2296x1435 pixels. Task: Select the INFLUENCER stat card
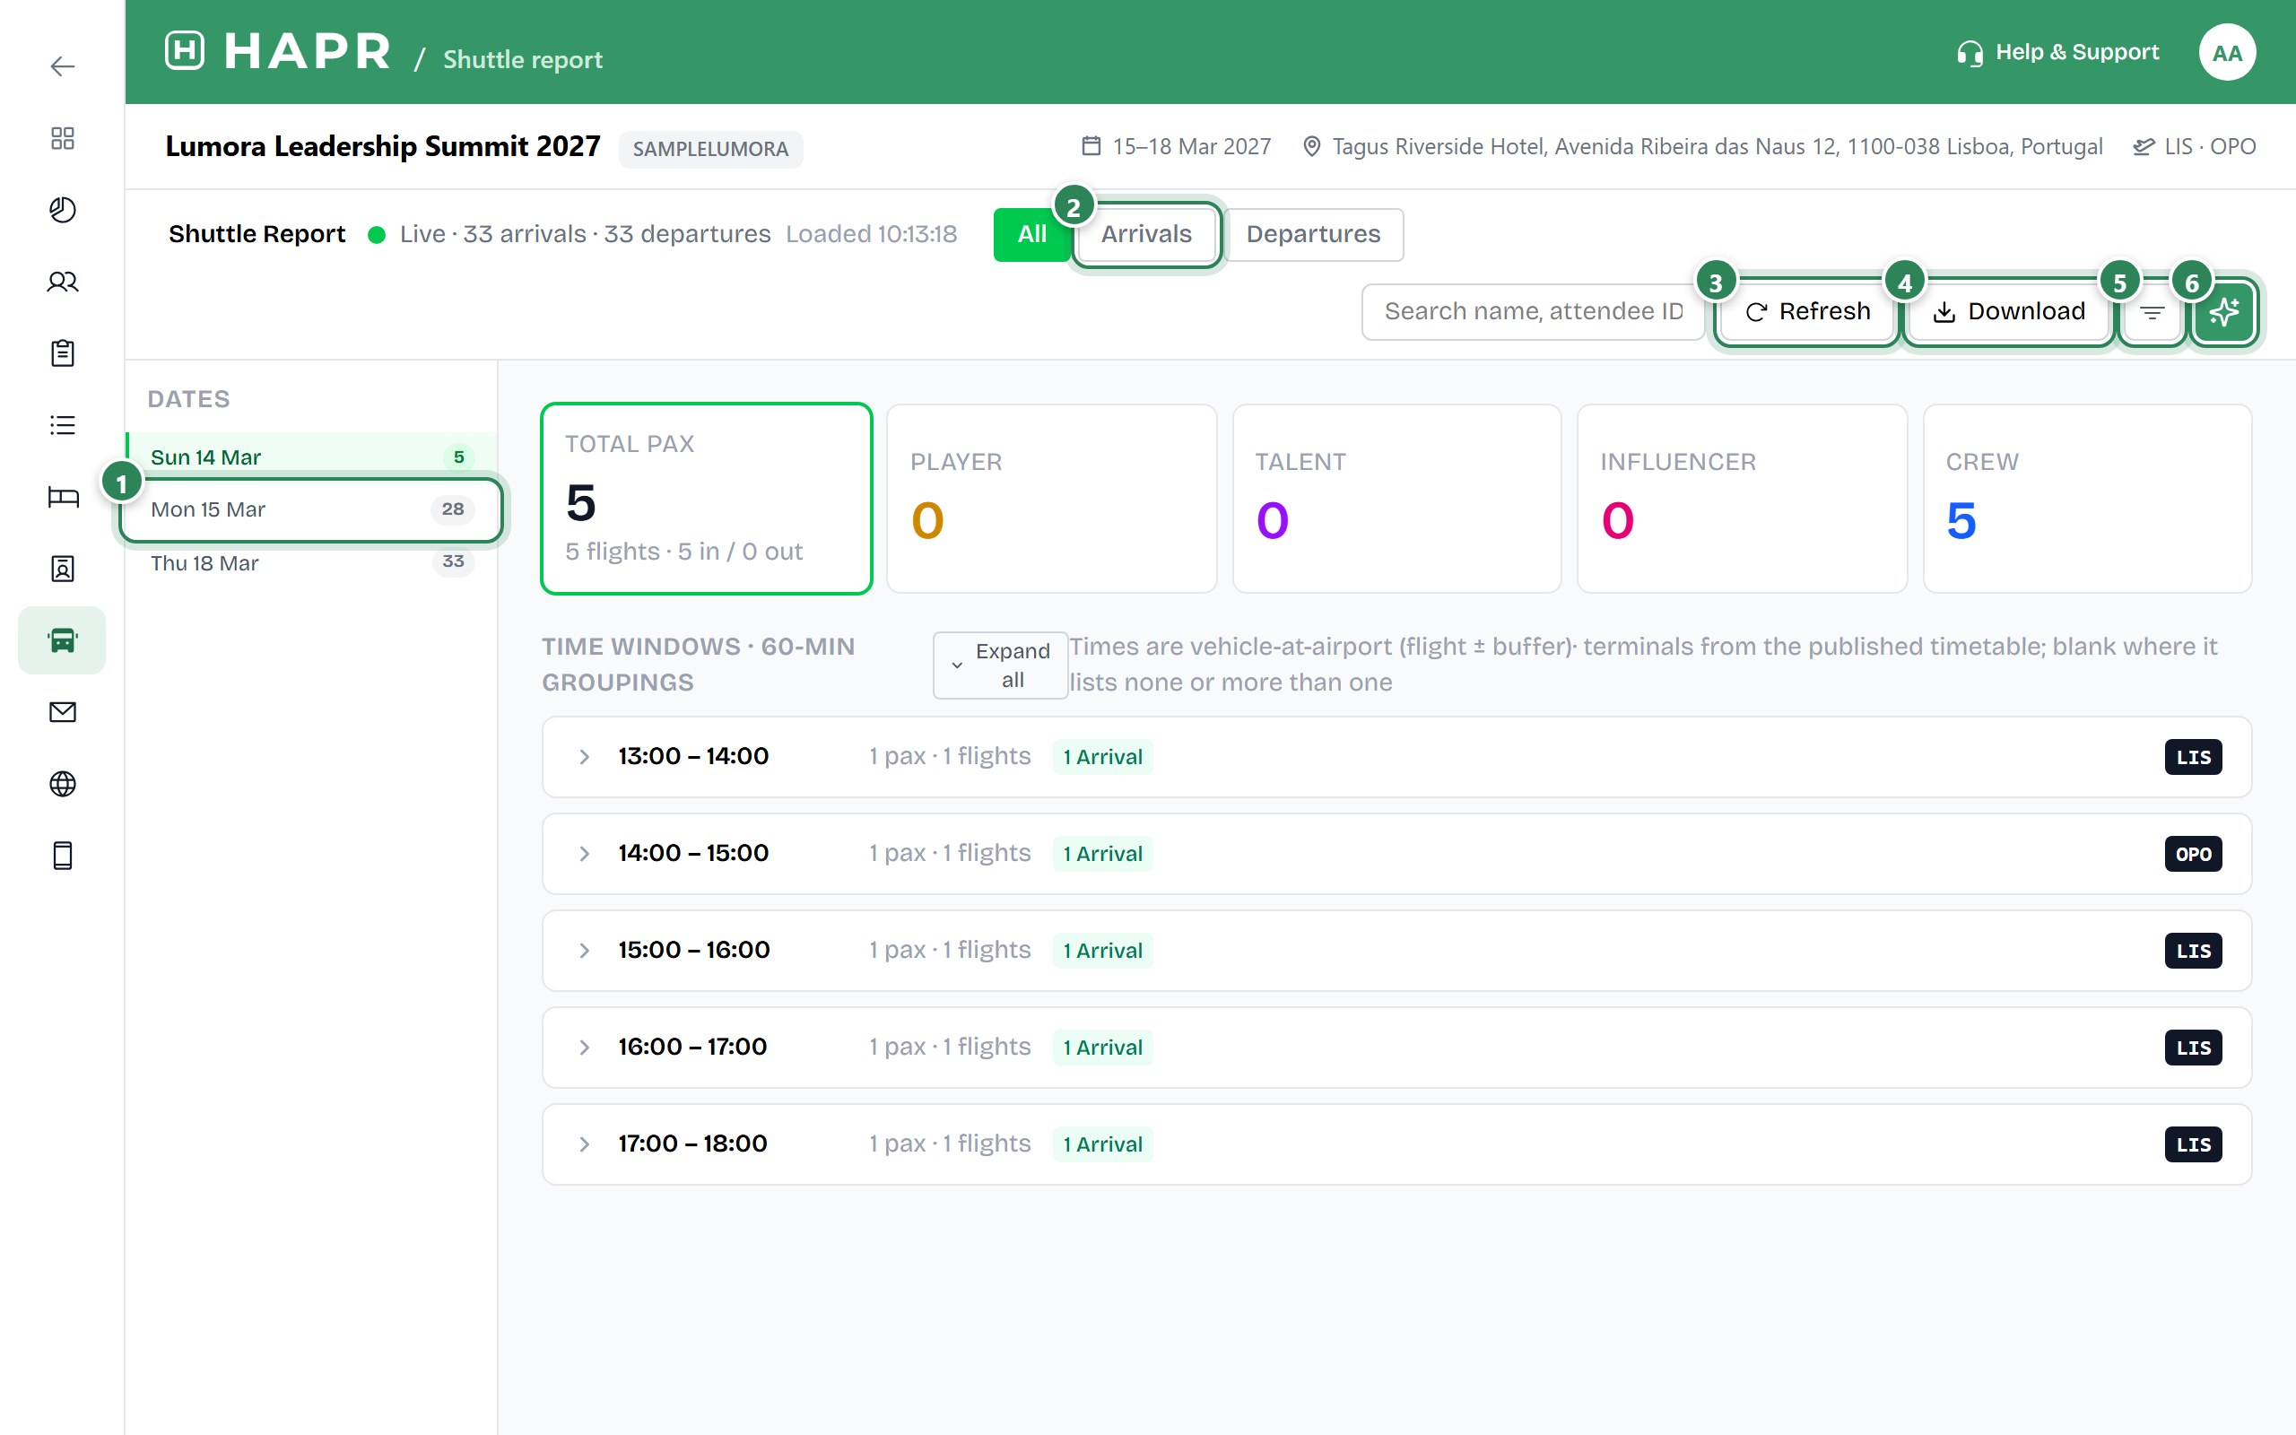(x=1741, y=499)
